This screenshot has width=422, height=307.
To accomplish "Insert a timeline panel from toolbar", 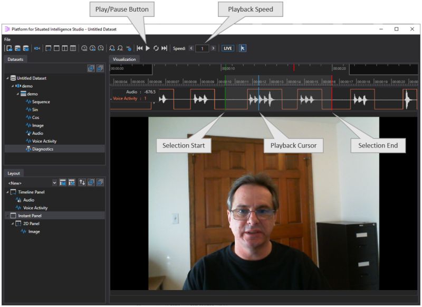I will tap(49, 48).
